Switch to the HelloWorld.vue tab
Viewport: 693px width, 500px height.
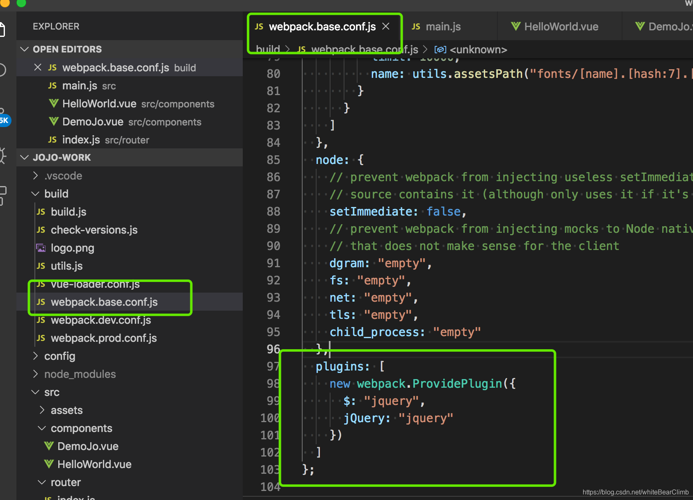coord(561,27)
